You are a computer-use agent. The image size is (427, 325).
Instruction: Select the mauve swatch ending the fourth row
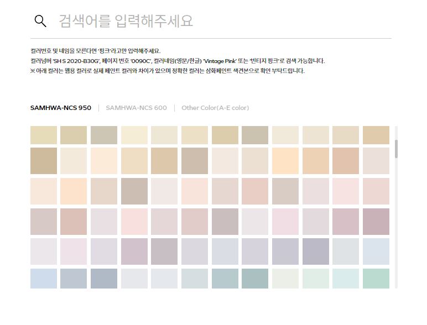pyautogui.click(x=376, y=222)
